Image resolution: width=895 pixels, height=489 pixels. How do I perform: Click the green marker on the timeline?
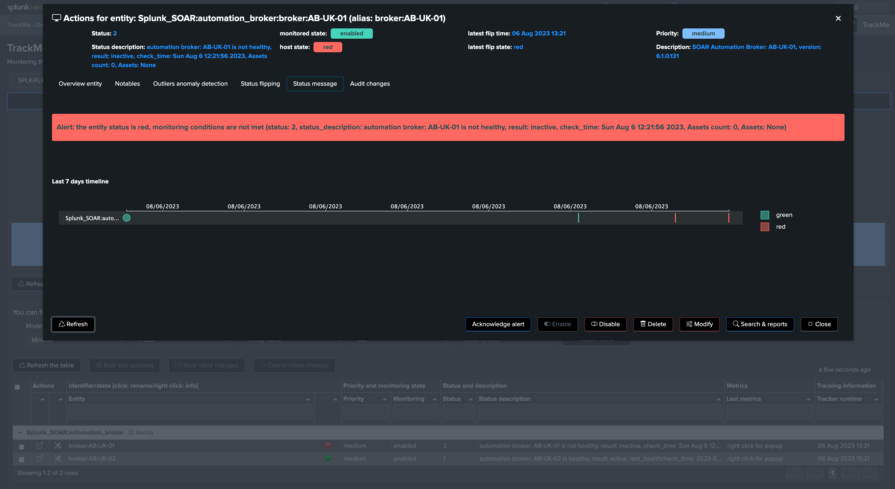(578, 218)
